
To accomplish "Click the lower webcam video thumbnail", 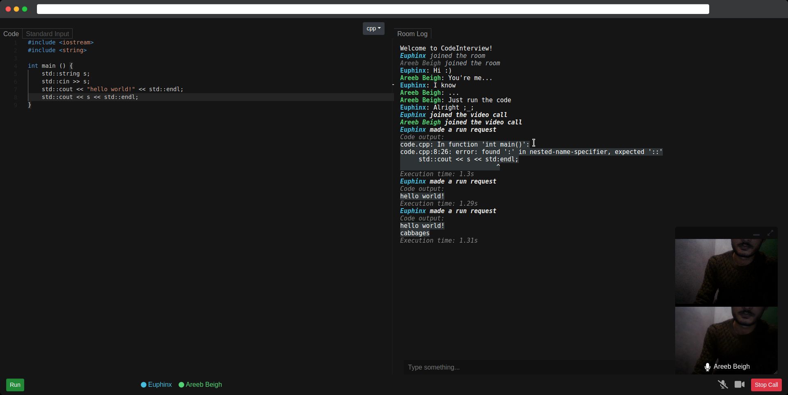I will [x=726, y=340].
